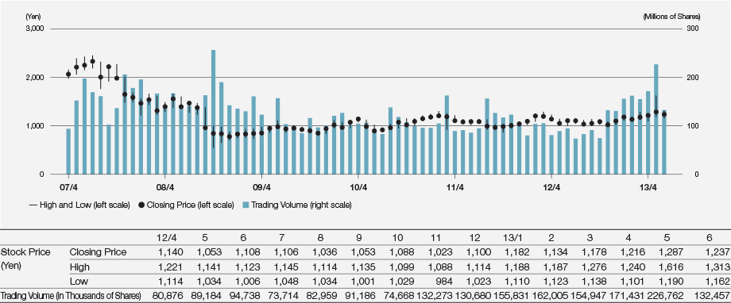Click the '08/4' x-axis label

point(165,188)
